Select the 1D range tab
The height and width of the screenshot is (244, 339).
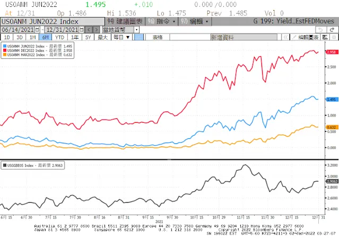coord(7,37)
